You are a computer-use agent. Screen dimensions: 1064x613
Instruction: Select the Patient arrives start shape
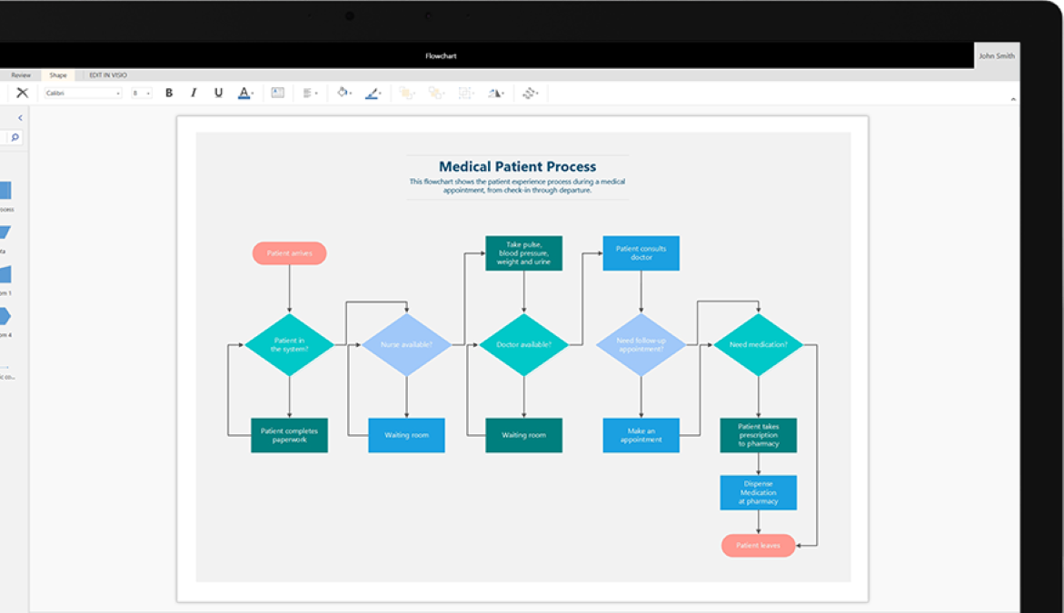tap(289, 253)
